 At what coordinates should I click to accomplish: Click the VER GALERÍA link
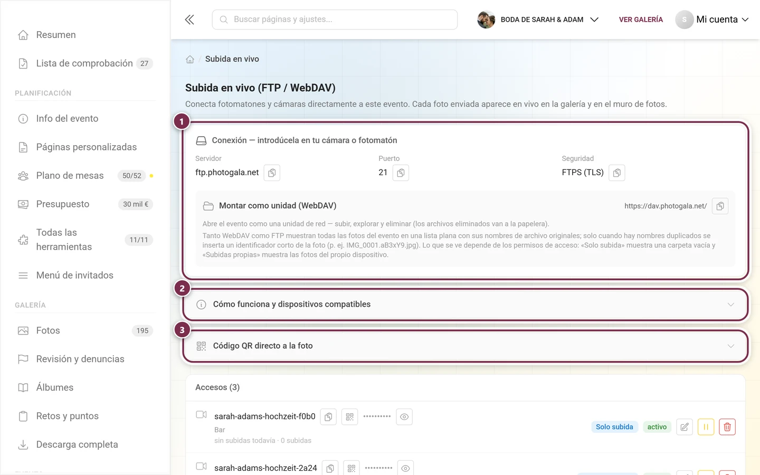[641, 20]
